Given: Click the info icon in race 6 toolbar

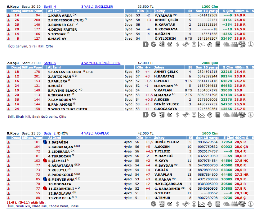Looking at the screenshot, I should 251,44.
